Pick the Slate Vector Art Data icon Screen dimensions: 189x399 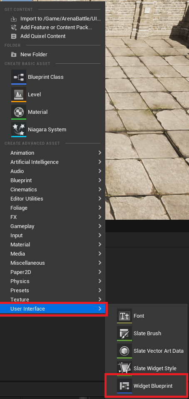click(x=124, y=351)
